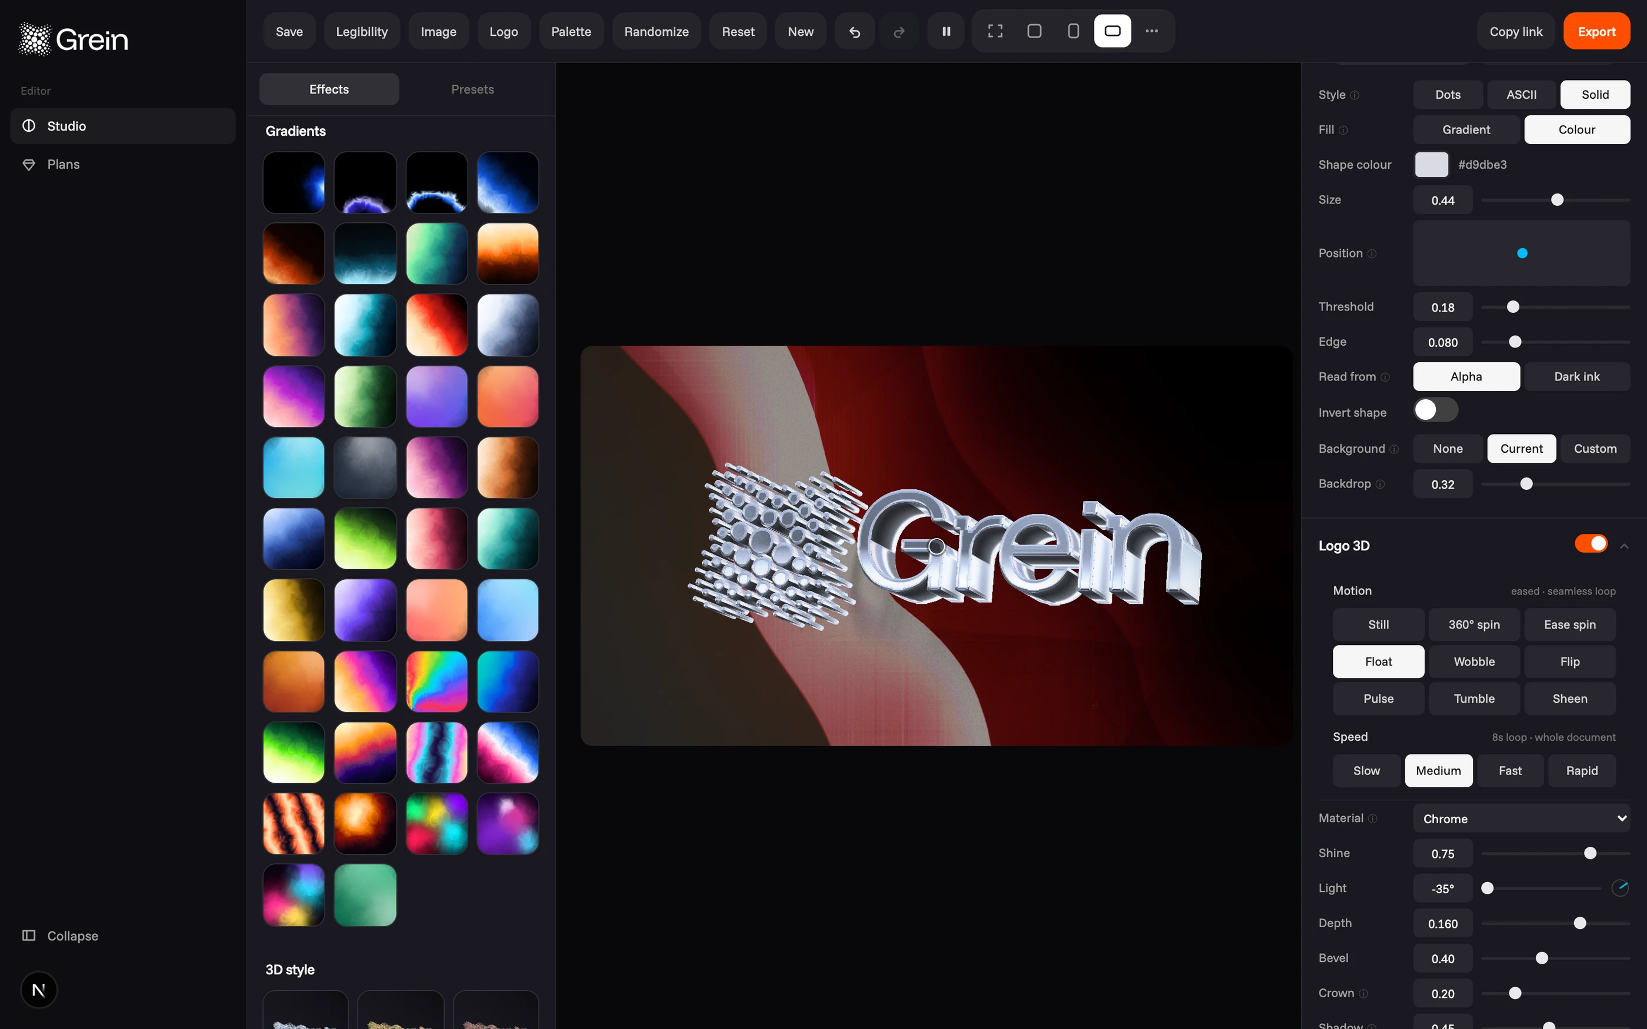Select the 360° spin motion
Screen dimensions: 1647x1029
pyautogui.click(x=1474, y=624)
